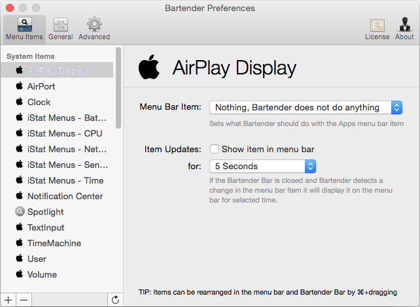Refresh the menu items list
The width and height of the screenshot is (420, 307).
pyautogui.click(x=115, y=300)
